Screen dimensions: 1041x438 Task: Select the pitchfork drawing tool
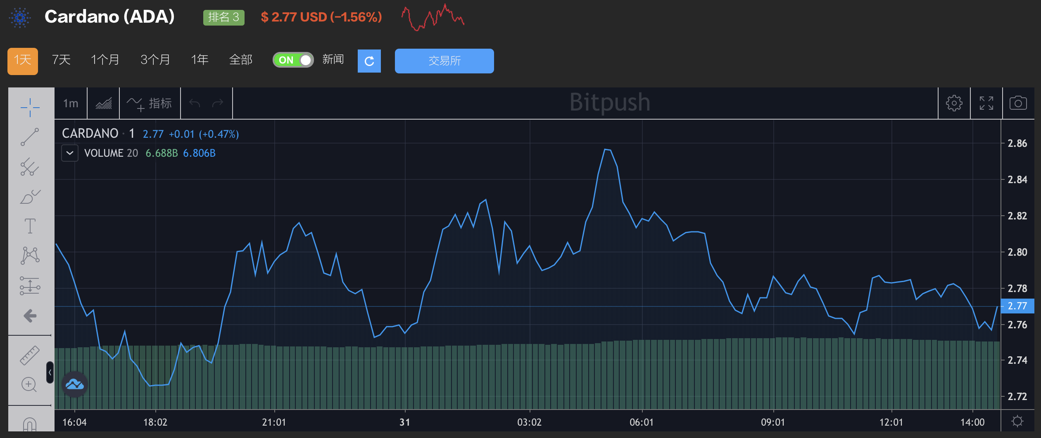click(30, 167)
